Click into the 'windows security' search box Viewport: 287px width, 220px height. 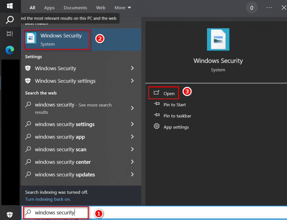(154, 212)
